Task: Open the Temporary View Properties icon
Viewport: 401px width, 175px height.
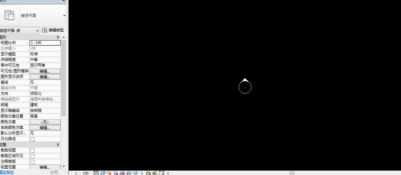Action: [x=148, y=173]
